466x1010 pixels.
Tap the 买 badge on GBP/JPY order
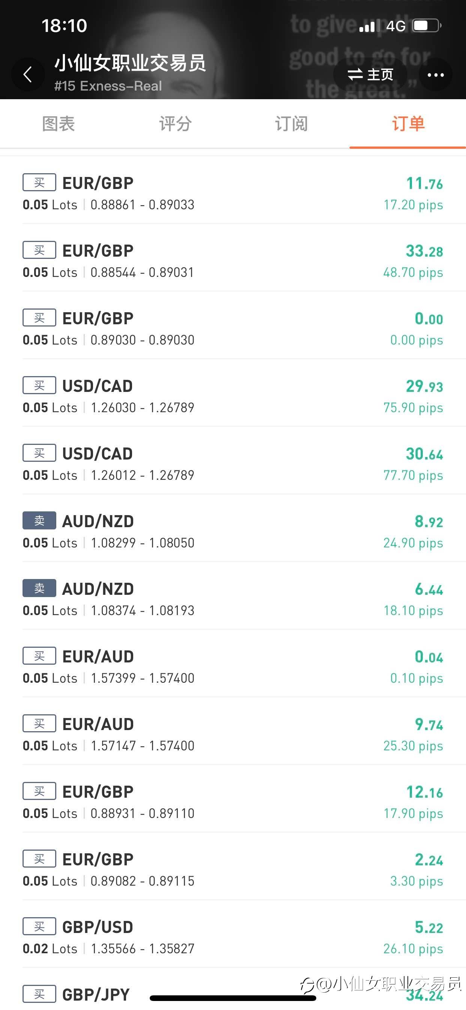tap(39, 993)
